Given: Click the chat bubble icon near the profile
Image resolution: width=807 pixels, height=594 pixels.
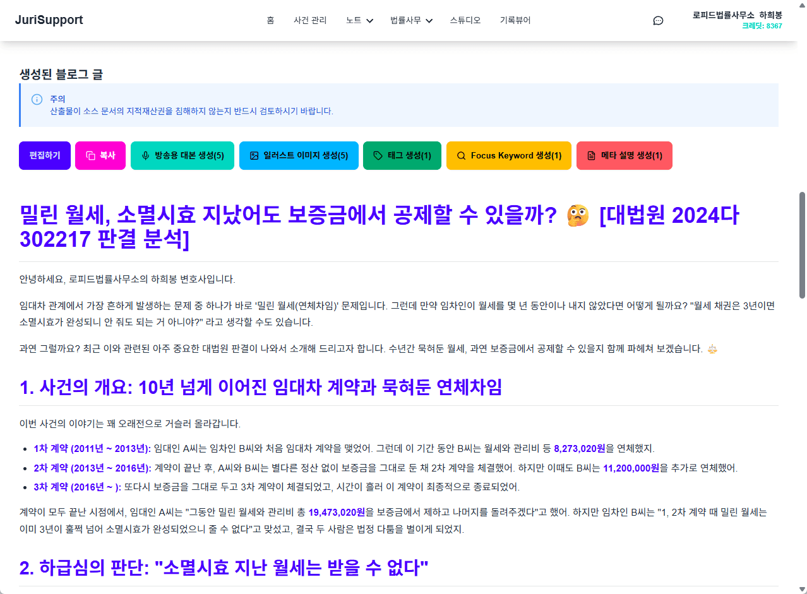Looking at the screenshot, I should [658, 20].
